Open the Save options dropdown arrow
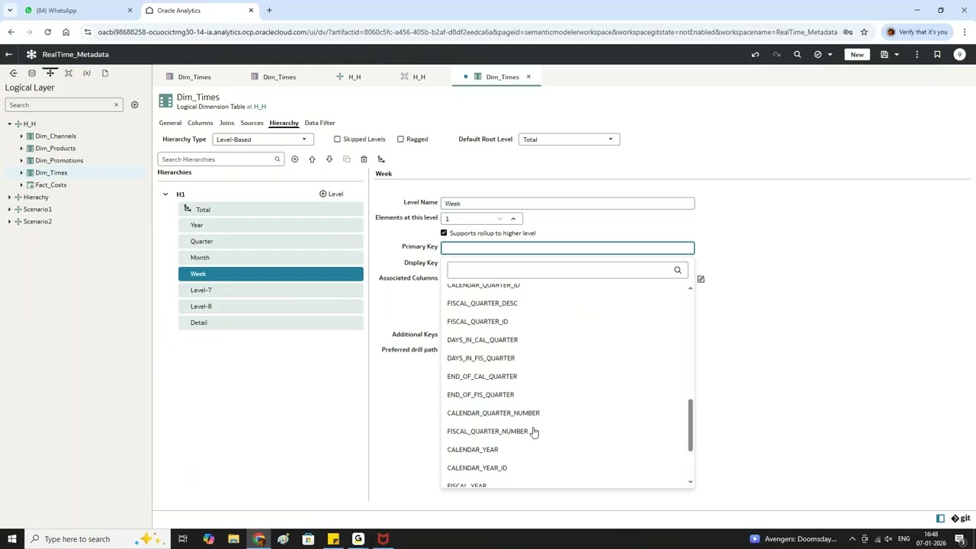 pyautogui.click(x=896, y=54)
